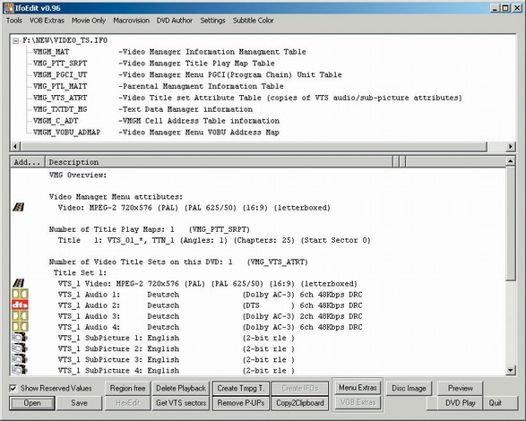Click the Description column header

pyautogui.click(x=219, y=162)
